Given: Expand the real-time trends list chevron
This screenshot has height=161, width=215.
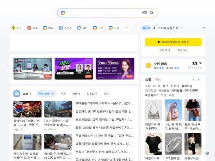Looking at the screenshot, I should [x=204, y=28].
